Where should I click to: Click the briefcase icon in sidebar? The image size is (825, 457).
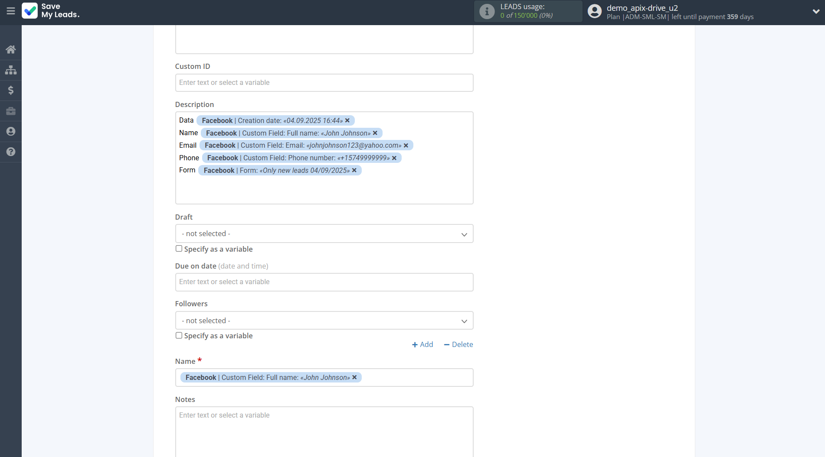[x=11, y=111]
